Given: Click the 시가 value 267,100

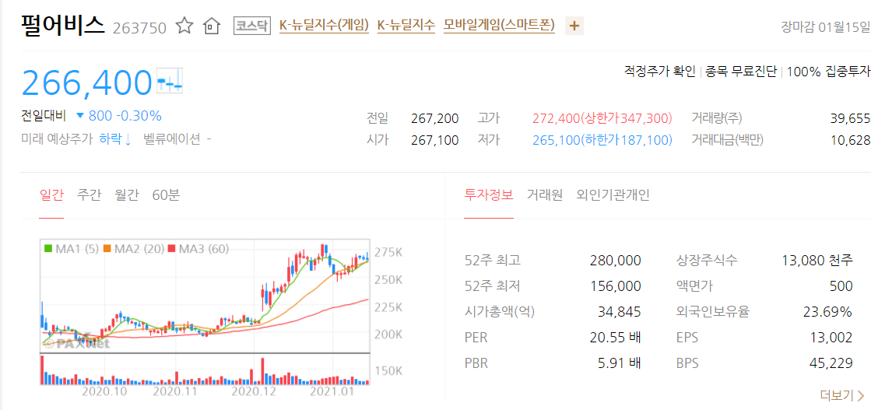Looking at the screenshot, I should tap(434, 140).
